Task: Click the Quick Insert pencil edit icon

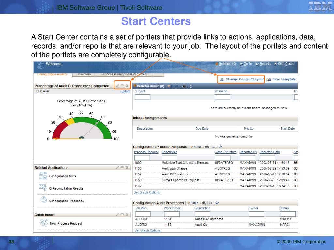Action: point(117,215)
